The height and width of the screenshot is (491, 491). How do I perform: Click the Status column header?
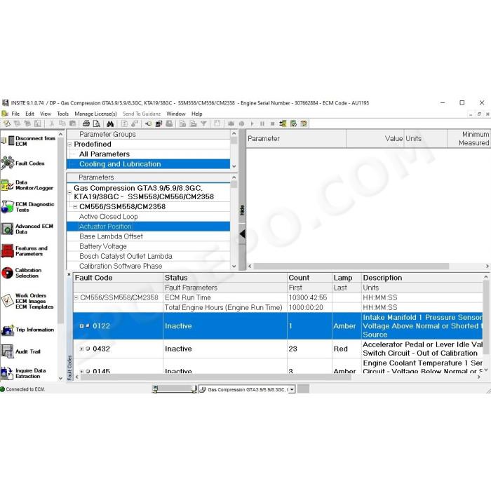[x=225, y=278]
